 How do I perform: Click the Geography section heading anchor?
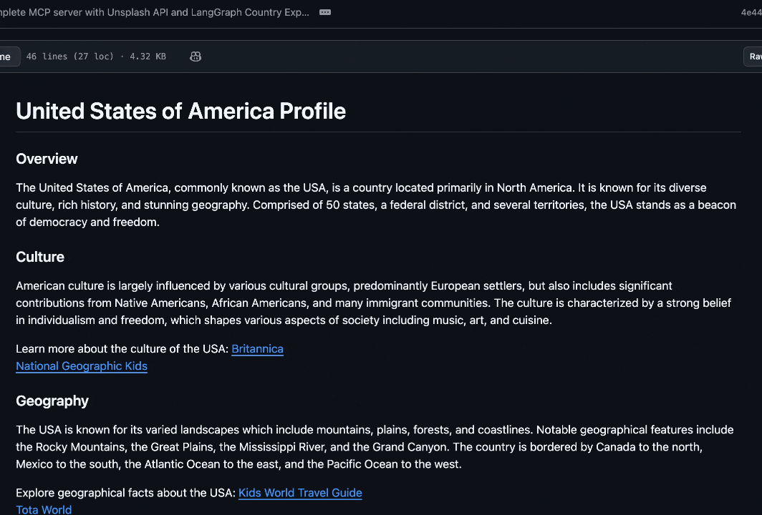click(x=52, y=401)
